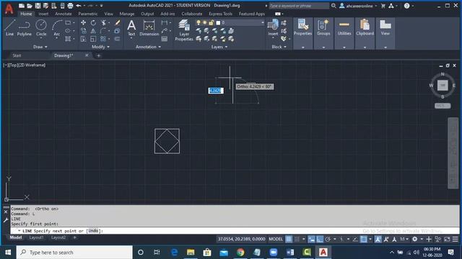This screenshot has width=462, height=259.
Task: Toggle dynamic input in status bar
Action: tap(311, 240)
